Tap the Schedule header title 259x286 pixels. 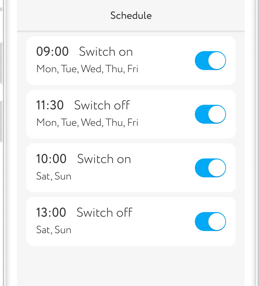(131, 15)
